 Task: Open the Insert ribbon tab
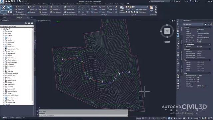[x=14, y=4]
